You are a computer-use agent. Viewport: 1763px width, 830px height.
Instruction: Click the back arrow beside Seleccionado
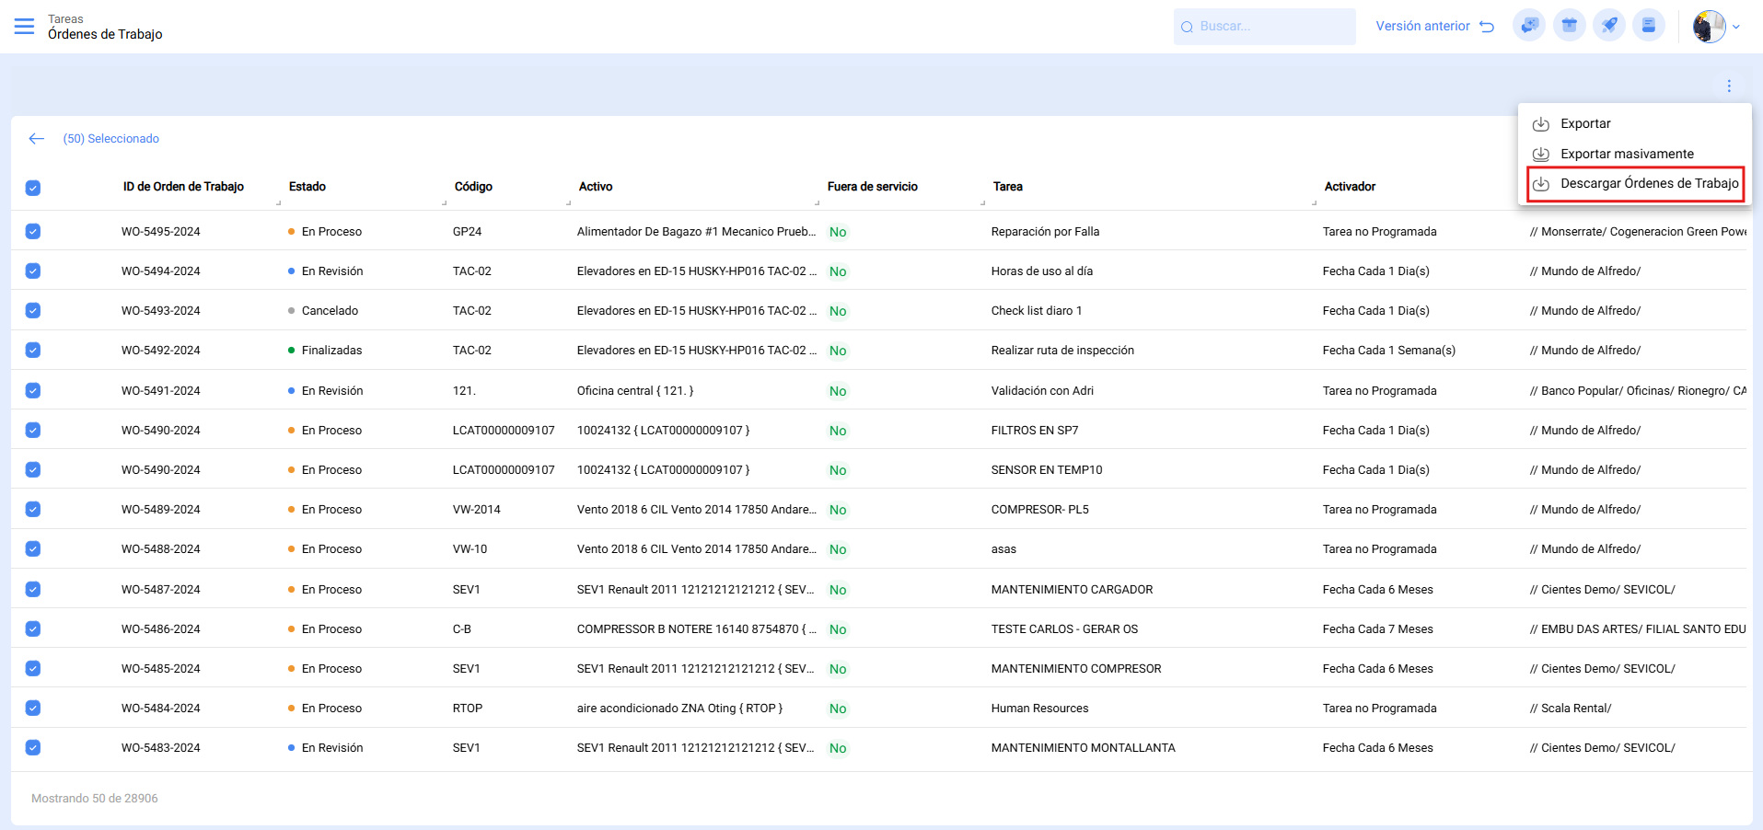click(37, 139)
